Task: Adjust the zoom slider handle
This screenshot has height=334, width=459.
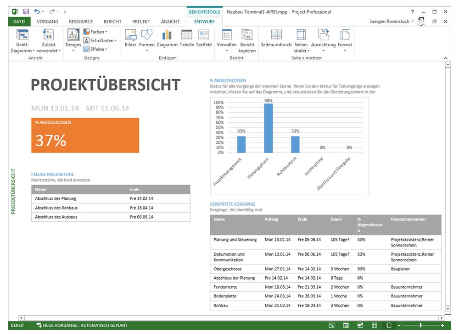Action: pyautogui.click(x=420, y=325)
